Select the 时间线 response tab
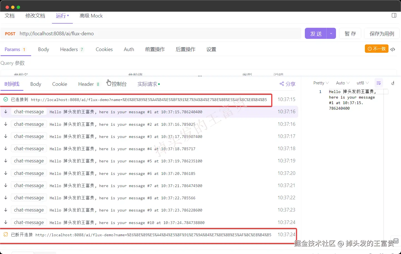Screen dimensions: 401x254 (12, 84)
